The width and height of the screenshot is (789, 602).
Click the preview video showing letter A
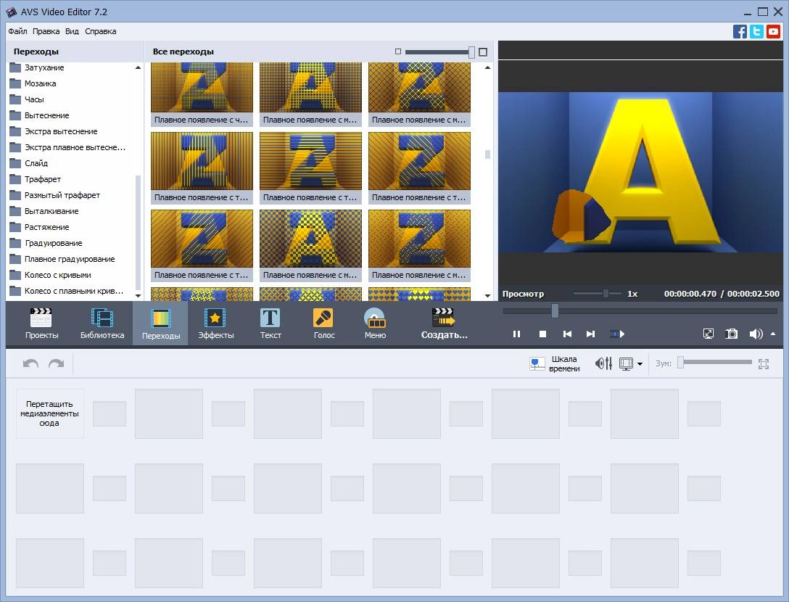(640, 172)
